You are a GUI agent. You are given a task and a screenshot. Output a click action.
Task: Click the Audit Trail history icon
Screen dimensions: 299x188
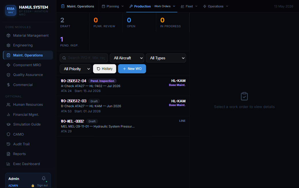(8, 144)
